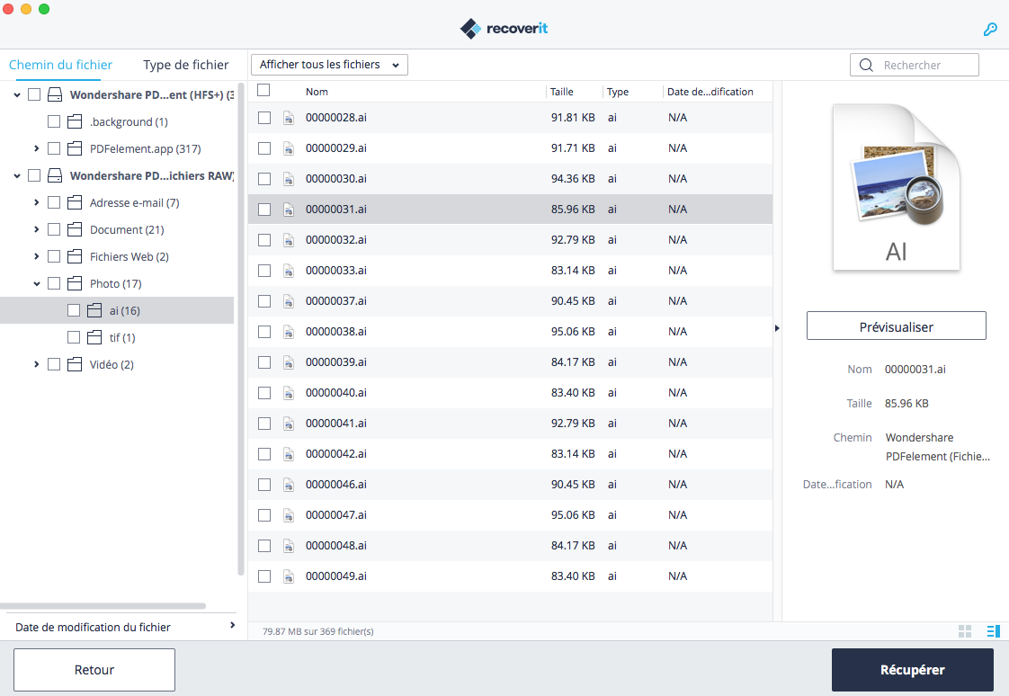Collapse the Photo folder
The height and width of the screenshot is (696, 1009).
(x=37, y=283)
